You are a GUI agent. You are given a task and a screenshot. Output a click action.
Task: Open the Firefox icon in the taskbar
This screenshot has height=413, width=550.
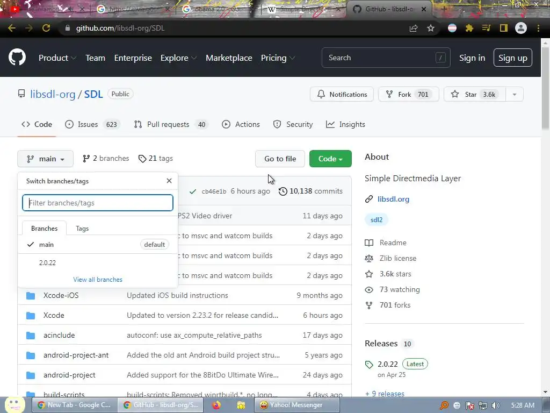point(216,405)
